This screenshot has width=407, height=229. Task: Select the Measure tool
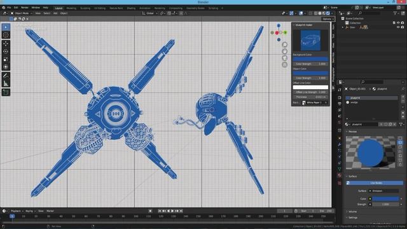[x=6, y=83]
